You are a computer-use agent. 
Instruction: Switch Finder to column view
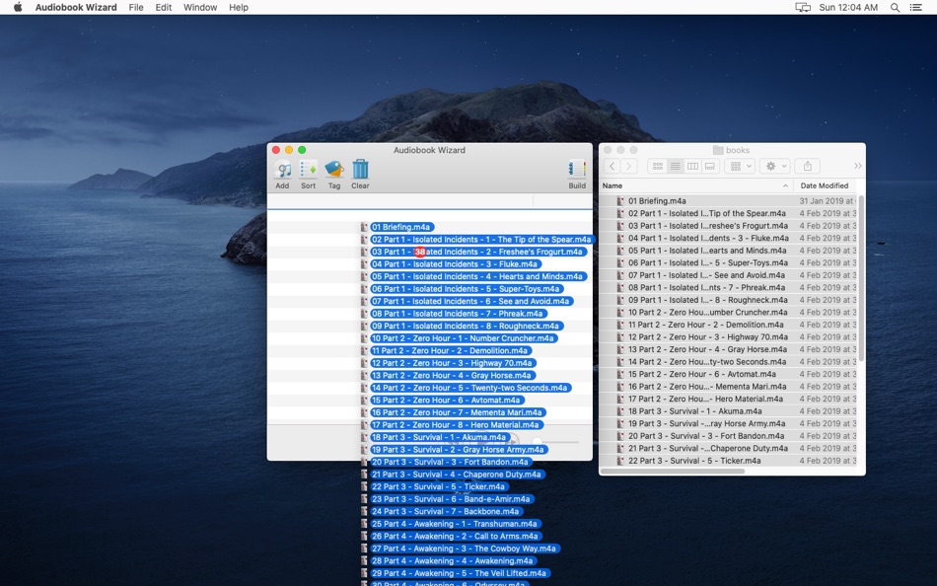(x=692, y=167)
